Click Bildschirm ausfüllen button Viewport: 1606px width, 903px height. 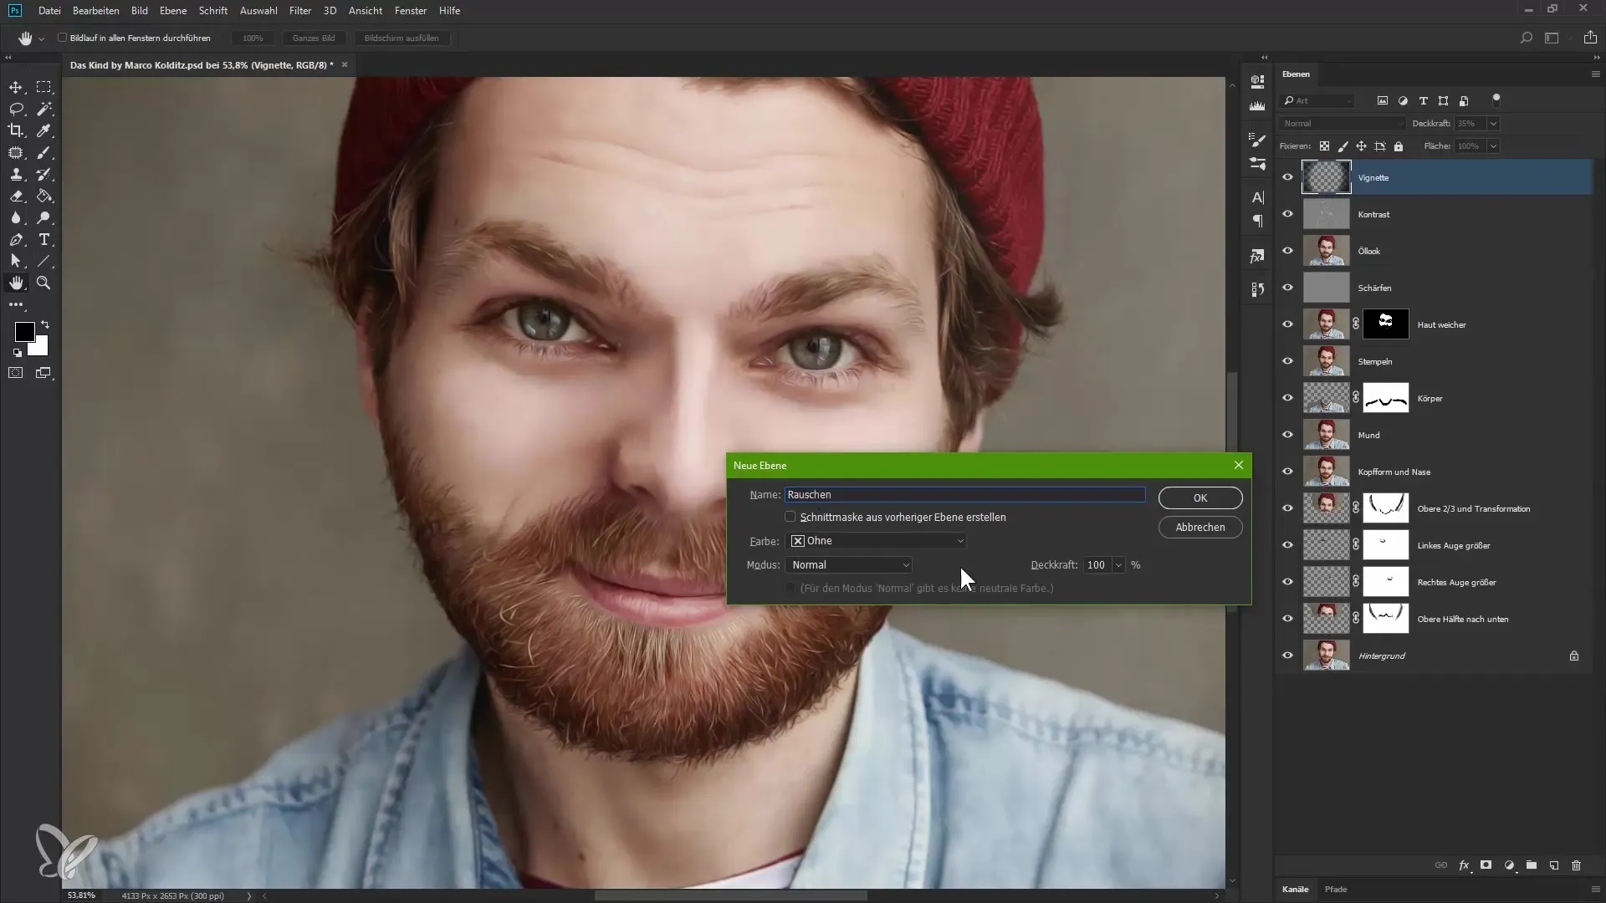click(x=401, y=38)
